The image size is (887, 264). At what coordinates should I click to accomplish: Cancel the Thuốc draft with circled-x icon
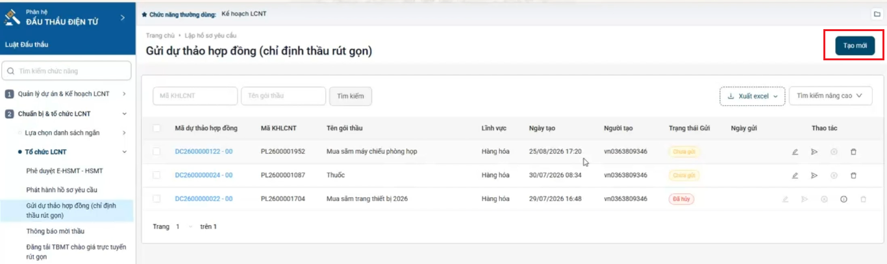(834, 175)
